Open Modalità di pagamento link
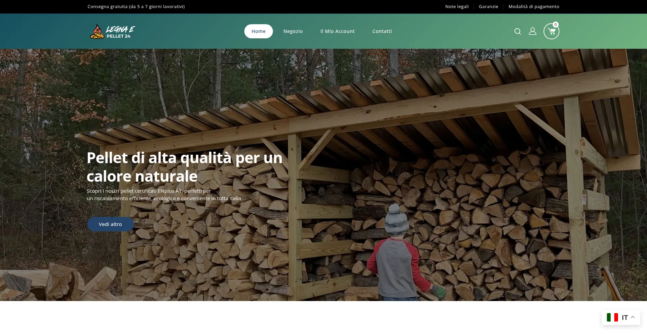 point(533,6)
